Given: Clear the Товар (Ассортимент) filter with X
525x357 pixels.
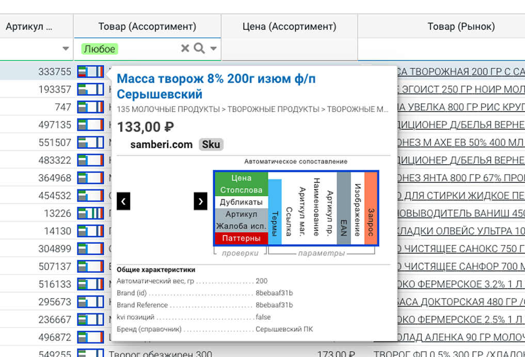Looking at the screenshot, I should 185,49.
